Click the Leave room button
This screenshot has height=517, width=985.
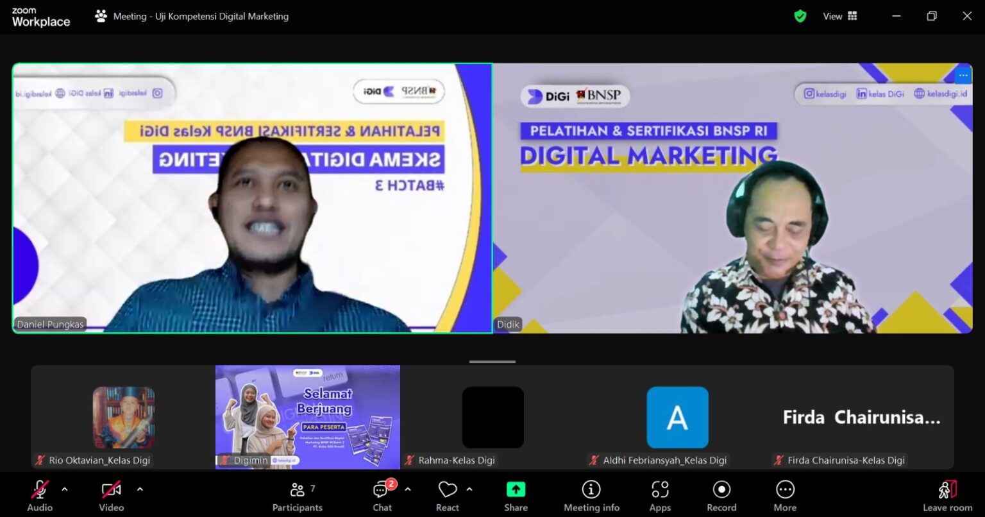[947, 496]
